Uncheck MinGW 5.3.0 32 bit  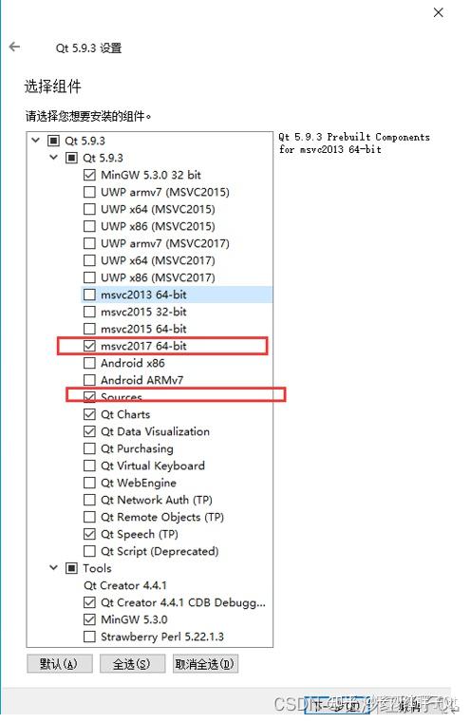[89, 175]
